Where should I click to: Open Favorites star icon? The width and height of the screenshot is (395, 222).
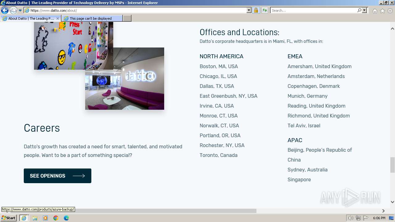coord(382,11)
